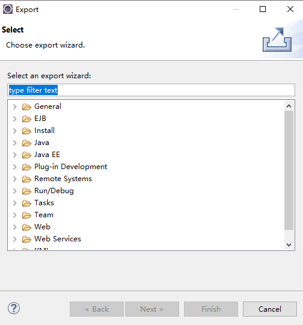This screenshot has width=303, height=325.
Task: Click the Plug-in Development folder icon
Action: click(26, 167)
